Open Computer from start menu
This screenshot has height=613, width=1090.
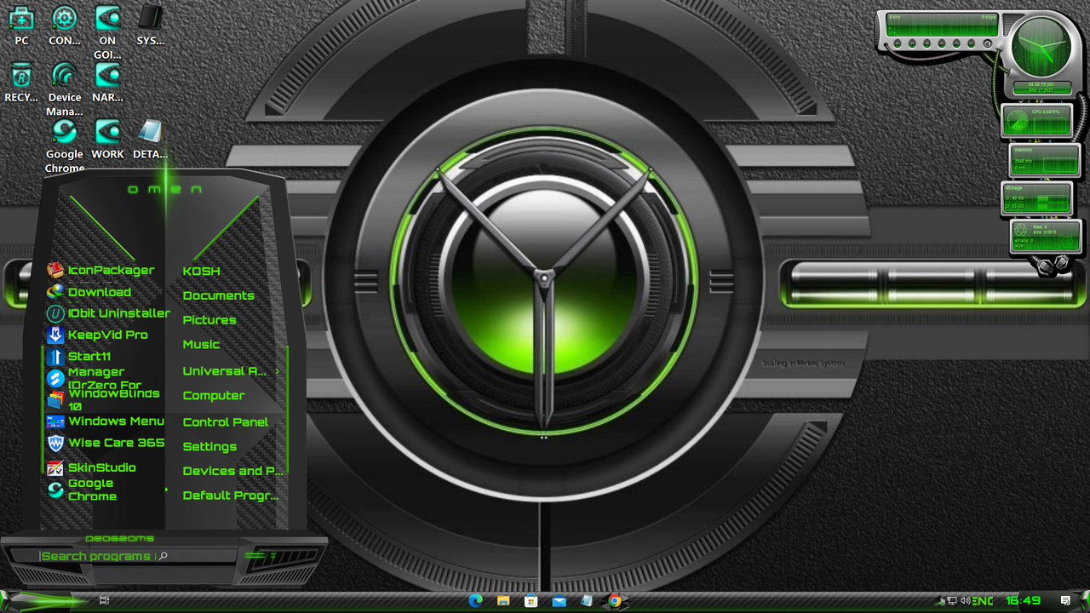(214, 396)
